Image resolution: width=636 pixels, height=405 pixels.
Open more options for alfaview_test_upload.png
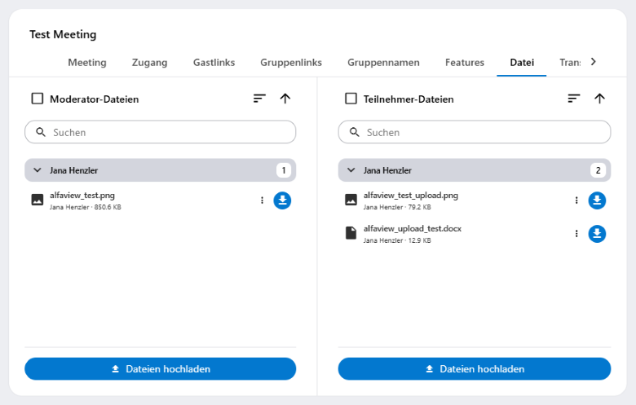tap(576, 200)
